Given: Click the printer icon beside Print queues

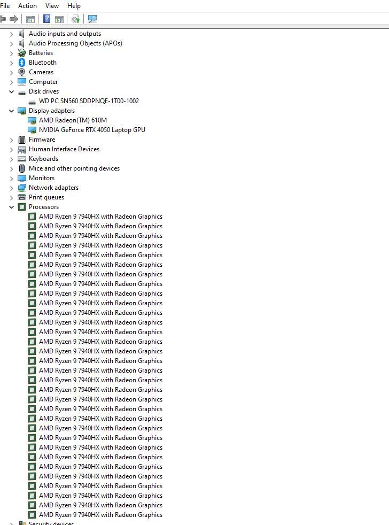Looking at the screenshot, I should [x=22, y=197].
